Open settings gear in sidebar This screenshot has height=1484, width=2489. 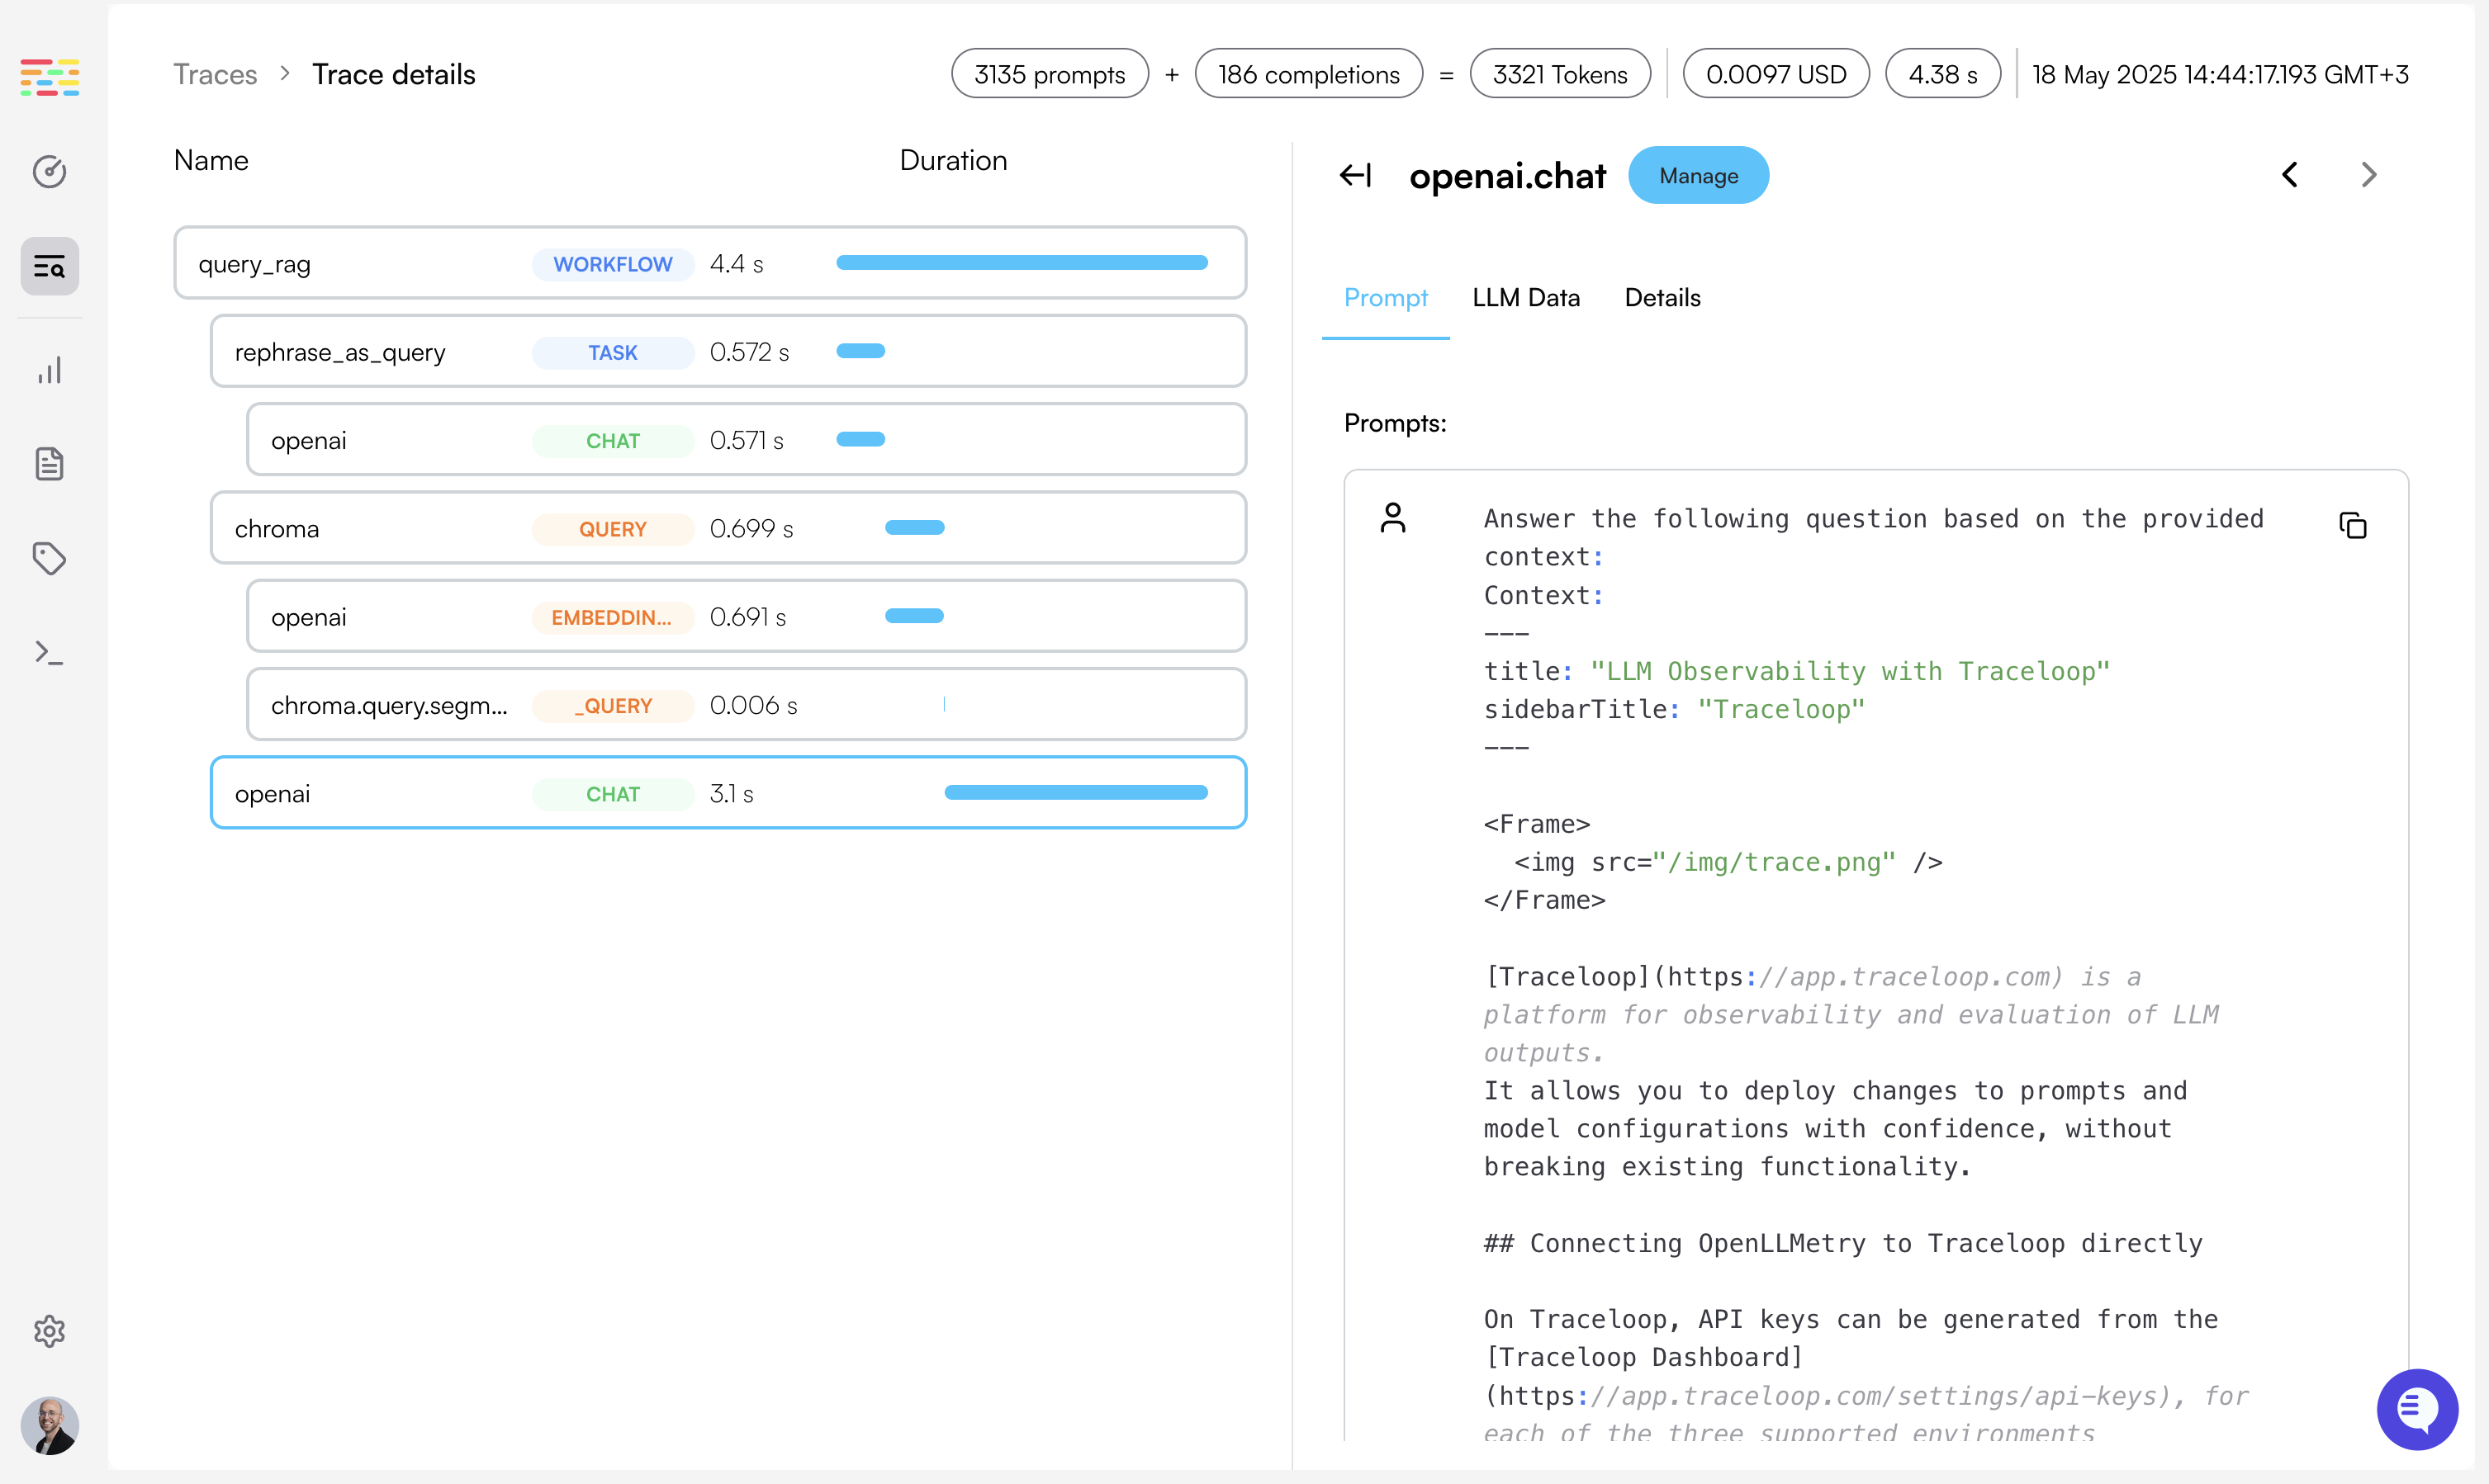tap(49, 1331)
